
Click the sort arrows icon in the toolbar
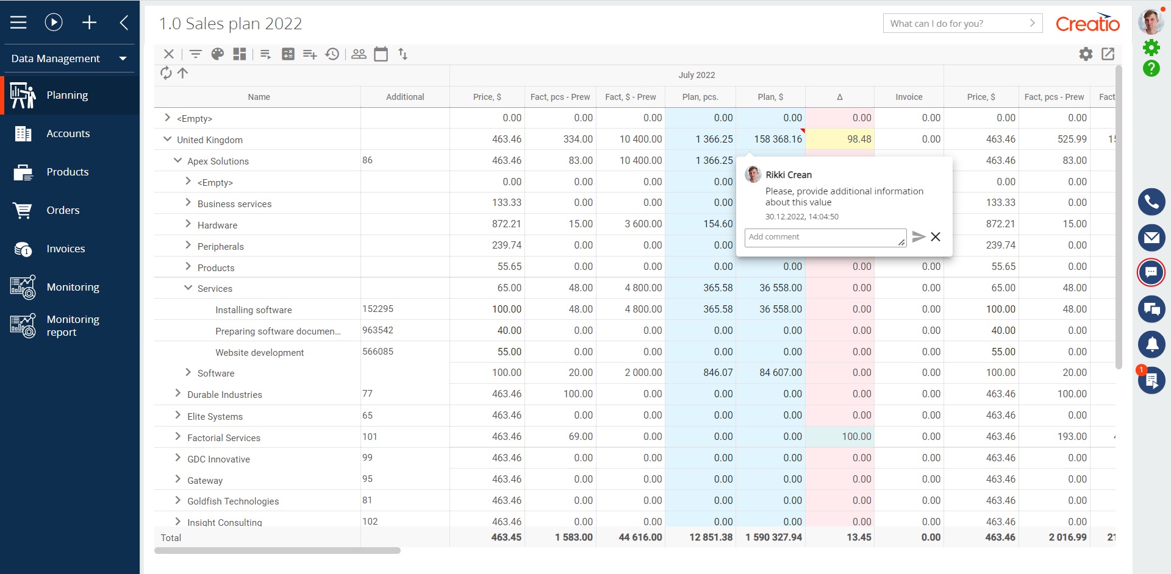coord(403,54)
